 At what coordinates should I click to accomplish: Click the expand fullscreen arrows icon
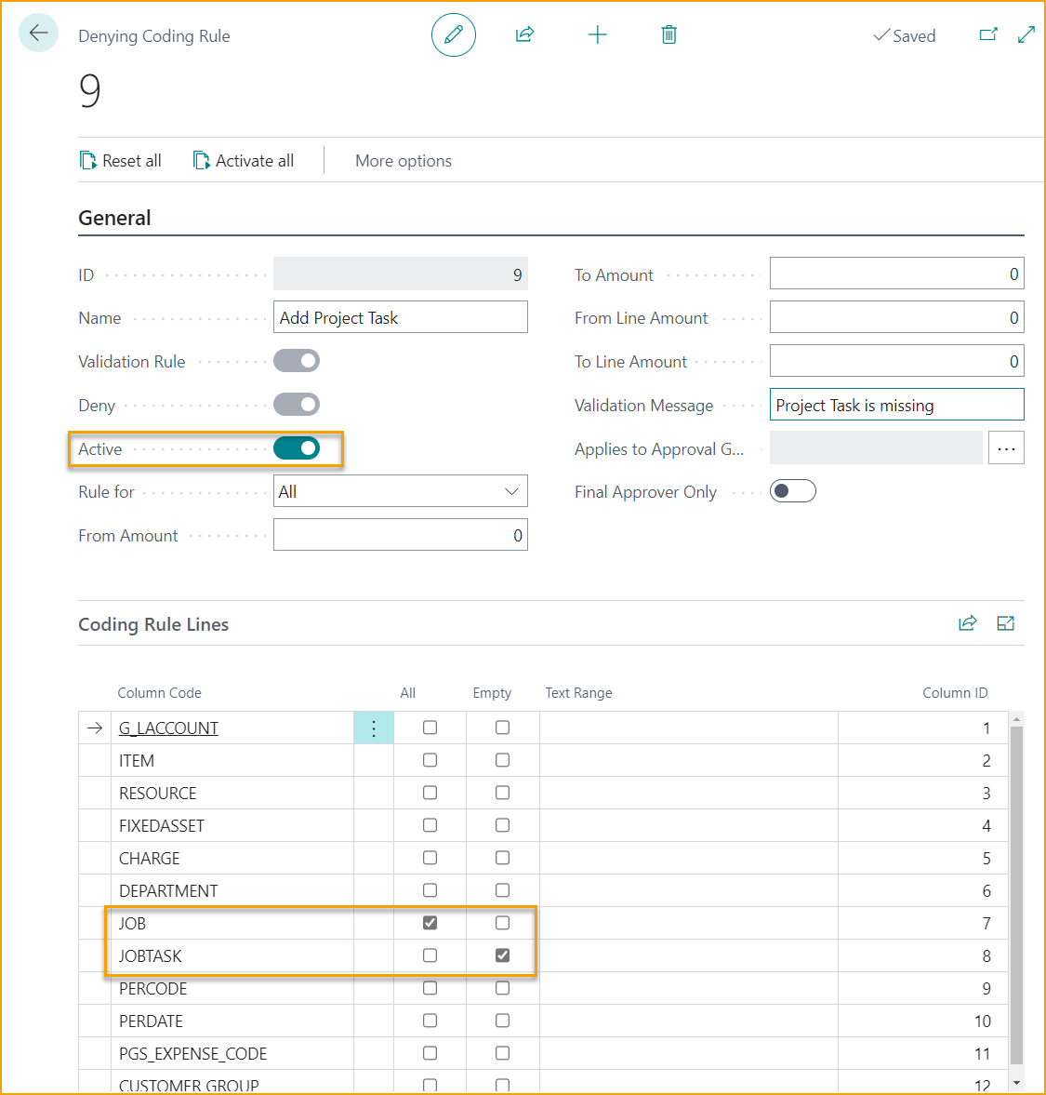coord(1026,35)
